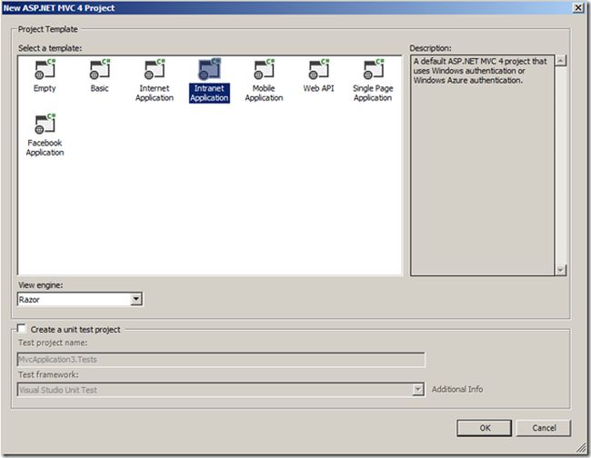Click description scrollbar down arrow

pos(561,270)
